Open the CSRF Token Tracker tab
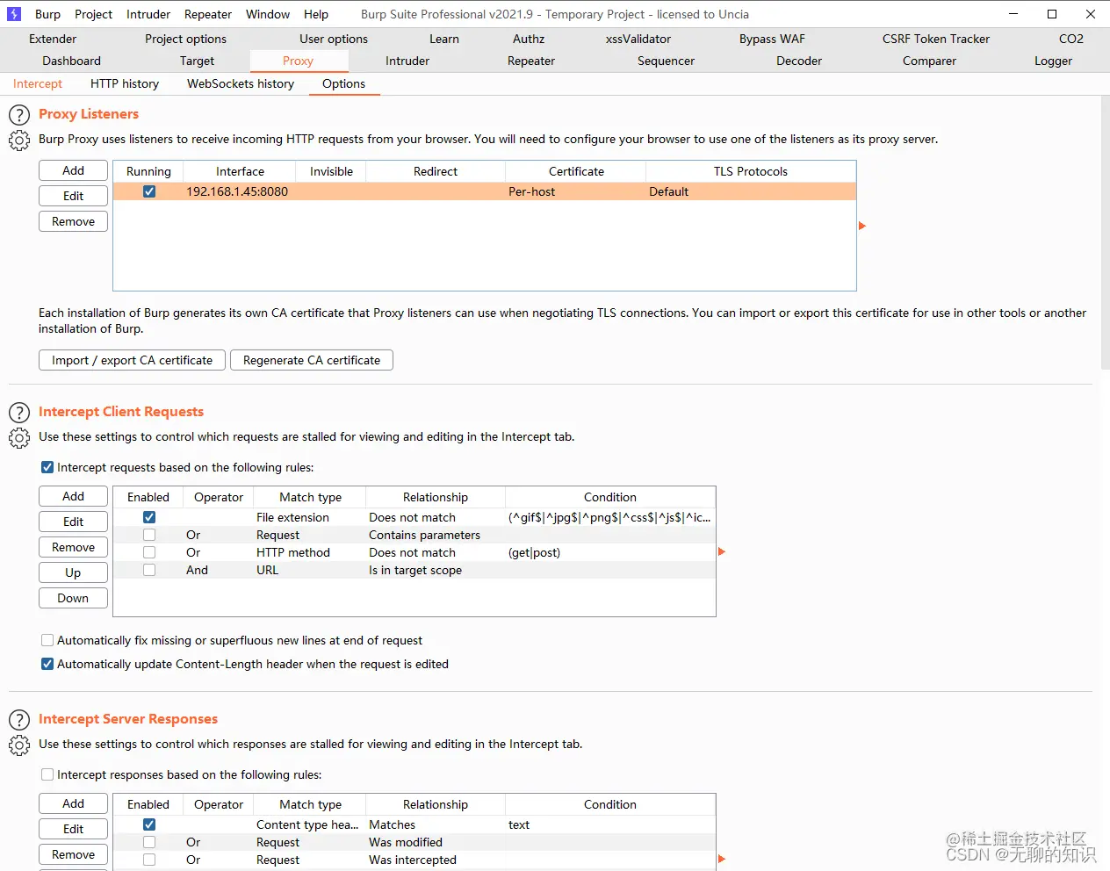The height and width of the screenshot is (871, 1110). pos(936,39)
